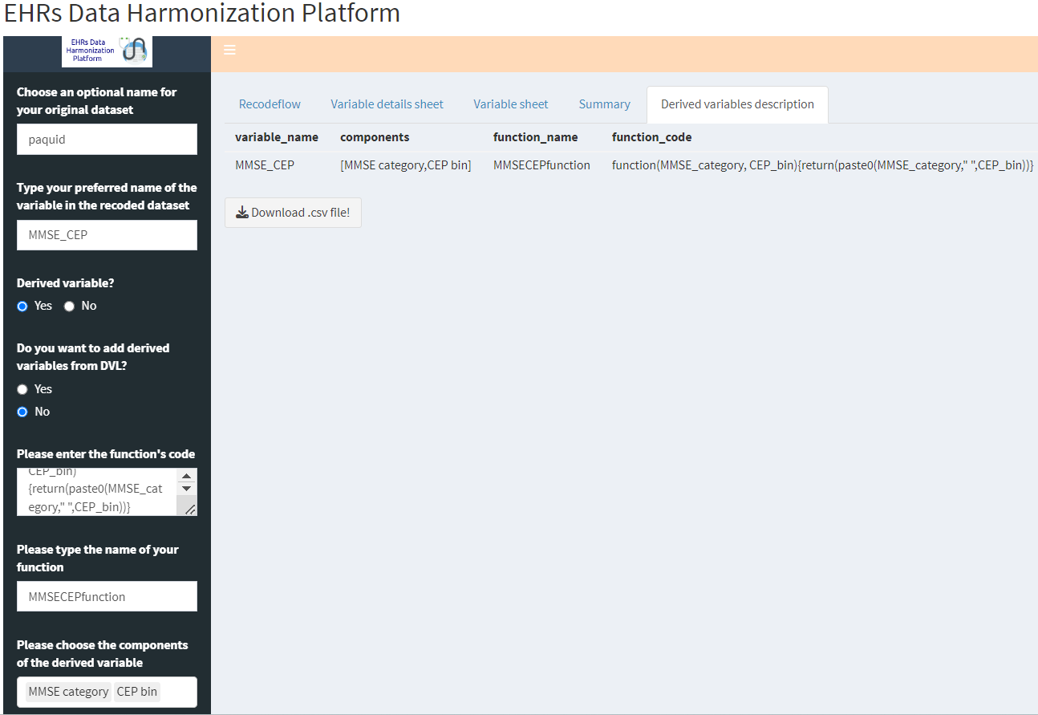Select the MMSE category component tag
The image size is (1038, 715).
point(68,692)
